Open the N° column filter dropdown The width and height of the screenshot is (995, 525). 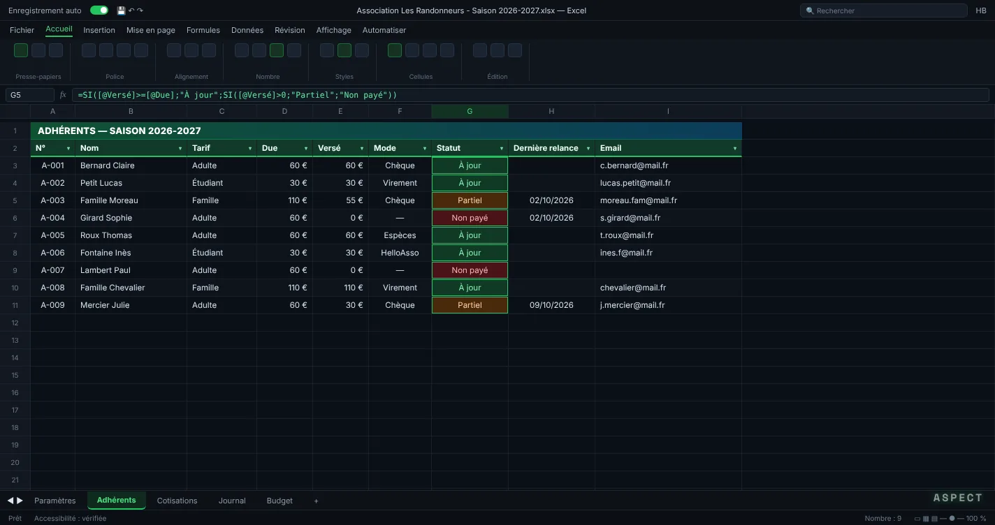(68, 149)
